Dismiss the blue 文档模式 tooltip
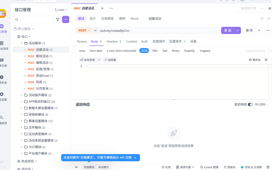The height and width of the screenshot is (170, 272). (135, 158)
